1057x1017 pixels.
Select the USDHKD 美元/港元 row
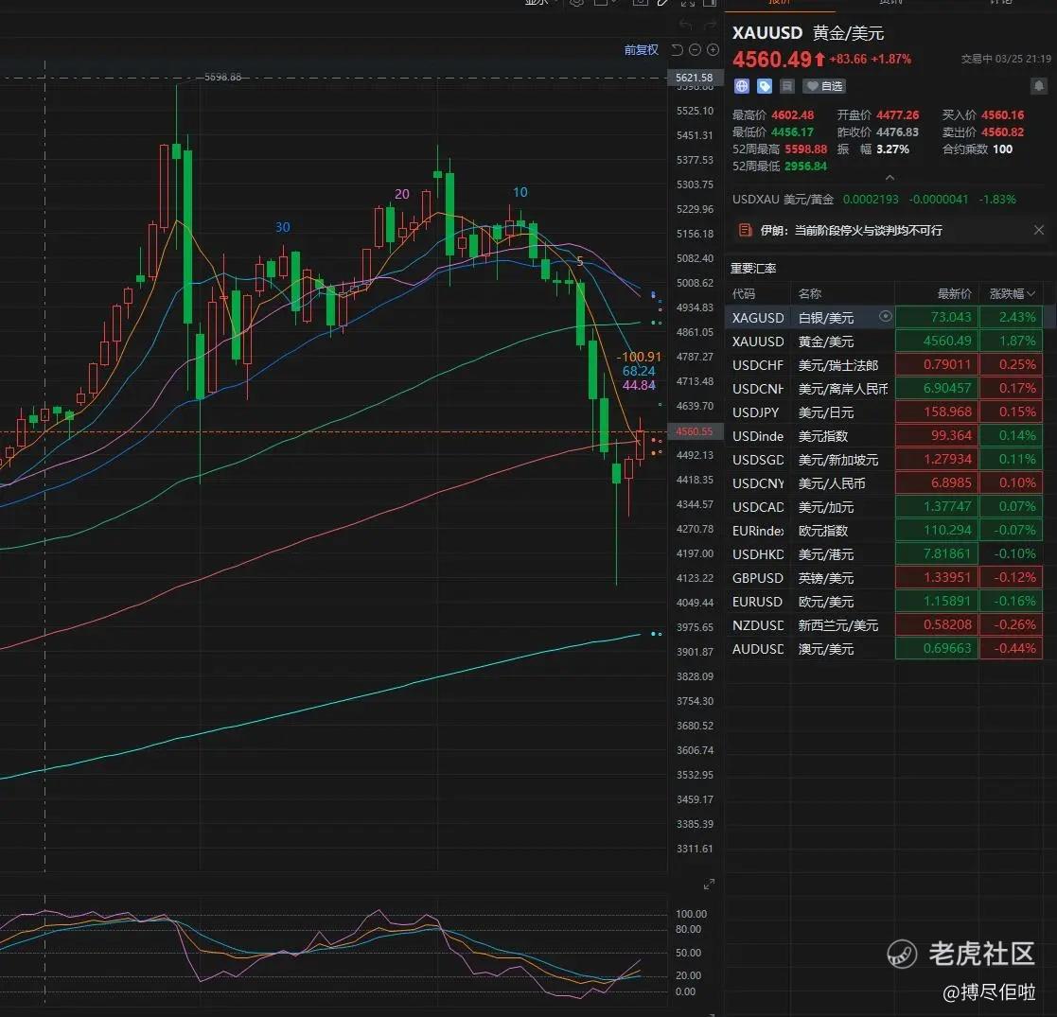[884, 554]
